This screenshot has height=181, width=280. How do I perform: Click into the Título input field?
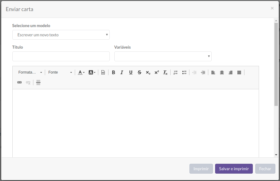61,56
